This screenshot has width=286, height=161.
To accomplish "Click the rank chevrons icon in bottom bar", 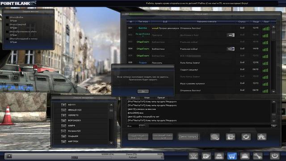I will tap(193, 156).
